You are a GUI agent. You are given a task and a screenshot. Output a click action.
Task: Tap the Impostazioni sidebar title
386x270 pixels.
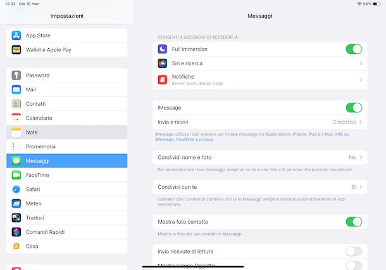(x=67, y=16)
